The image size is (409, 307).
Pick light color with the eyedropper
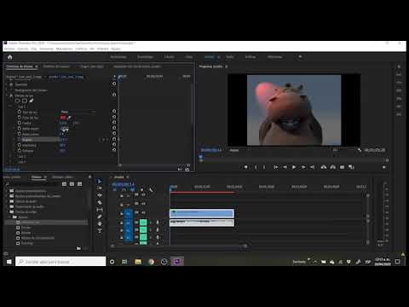point(69,118)
